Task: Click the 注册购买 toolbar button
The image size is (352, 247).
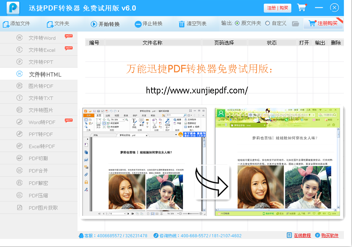Action: tap(323, 23)
